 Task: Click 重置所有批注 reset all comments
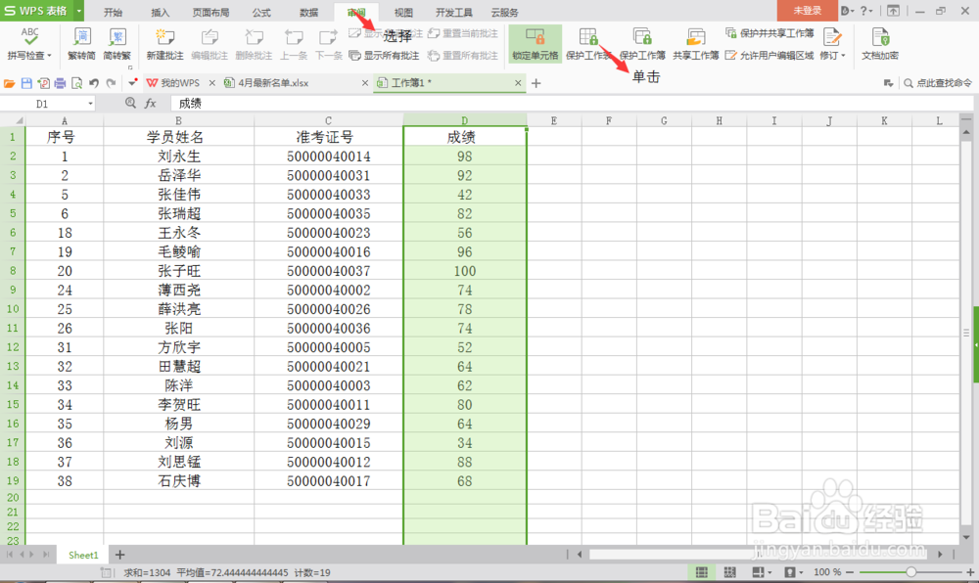pos(463,56)
